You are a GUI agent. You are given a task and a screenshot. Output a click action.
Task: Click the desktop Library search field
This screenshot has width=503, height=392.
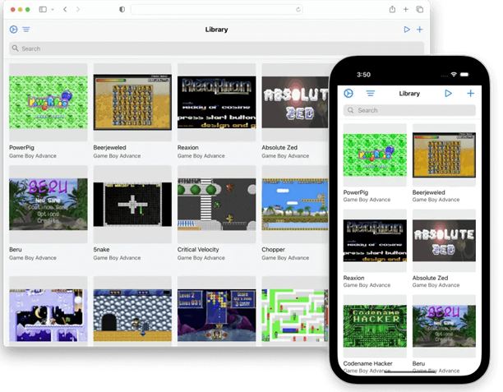pyautogui.click(x=216, y=48)
